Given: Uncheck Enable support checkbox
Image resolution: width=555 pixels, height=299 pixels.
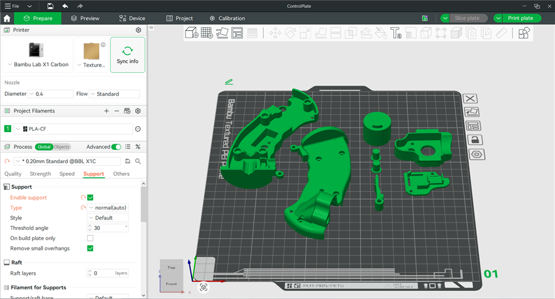Looking at the screenshot, I should pyautogui.click(x=90, y=198).
